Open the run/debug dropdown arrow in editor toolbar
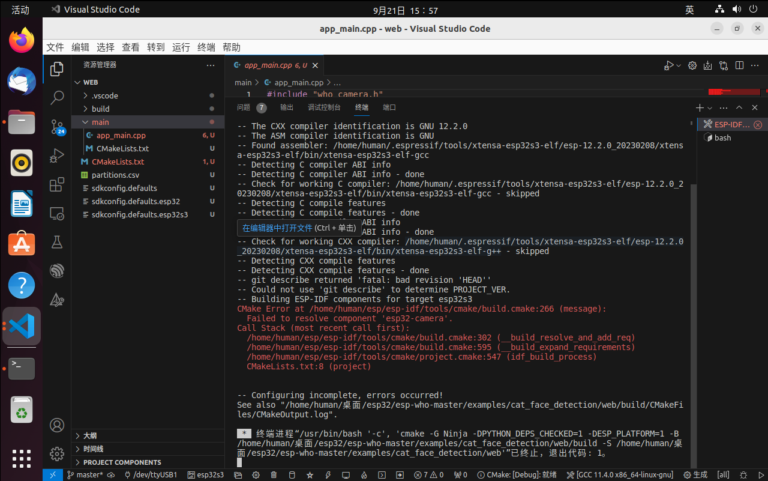768x481 pixels. pos(679,65)
